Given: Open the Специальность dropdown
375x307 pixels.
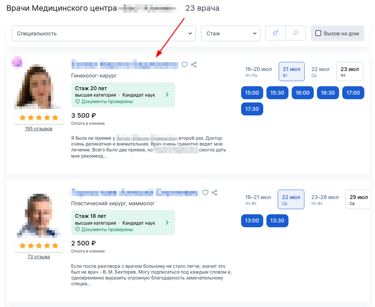Looking at the screenshot, I should tap(104, 33).
